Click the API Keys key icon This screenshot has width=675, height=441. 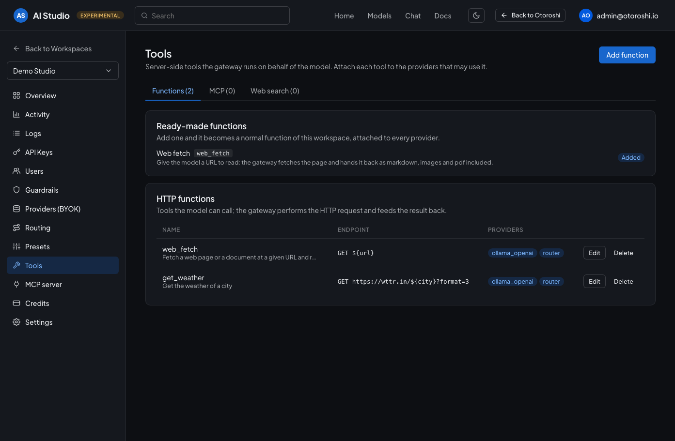(16, 152)
